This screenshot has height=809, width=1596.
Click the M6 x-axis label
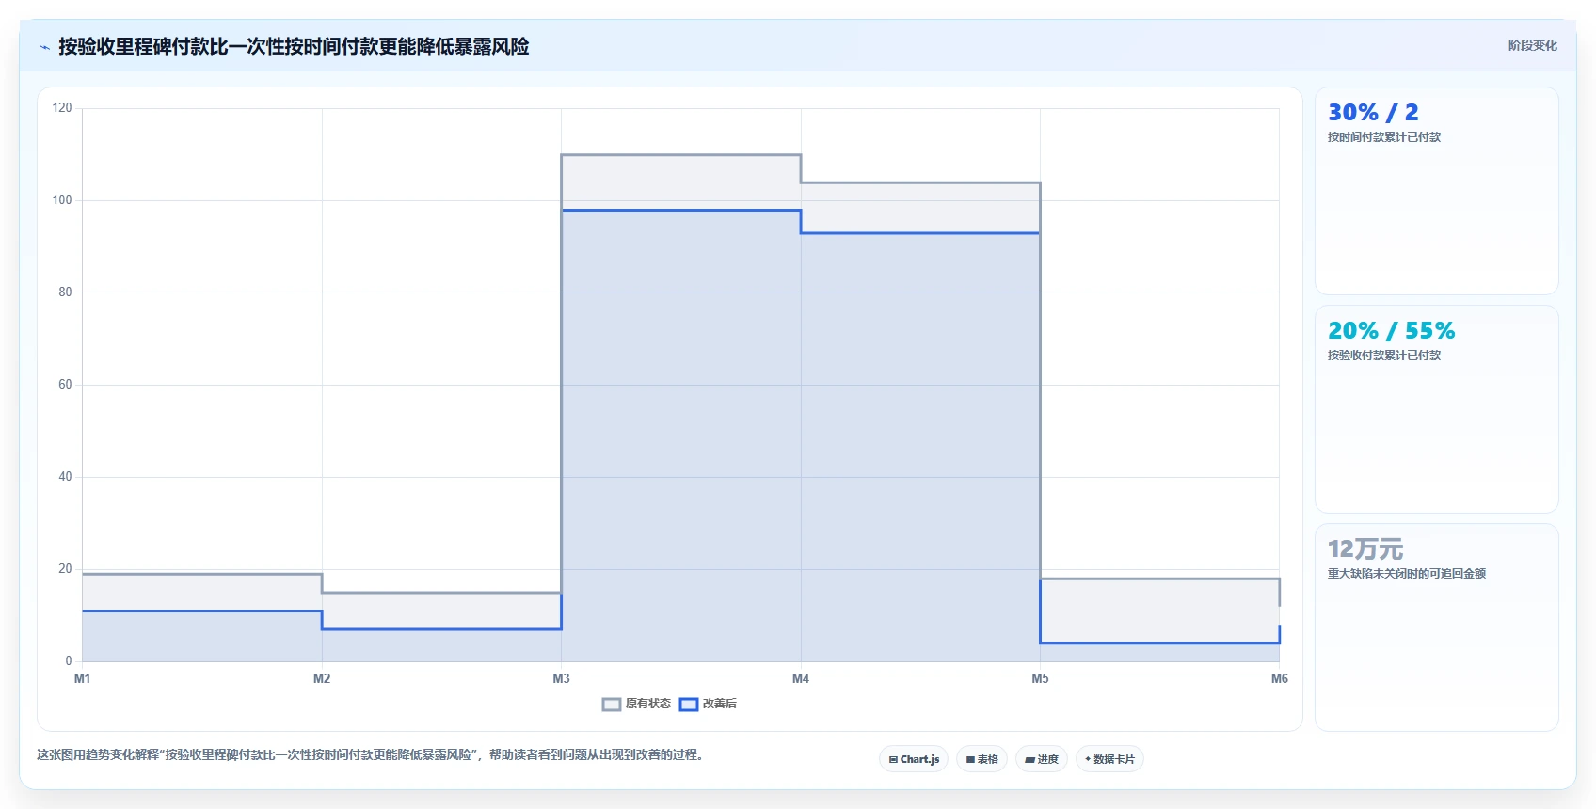click(x=1280, y=678)
